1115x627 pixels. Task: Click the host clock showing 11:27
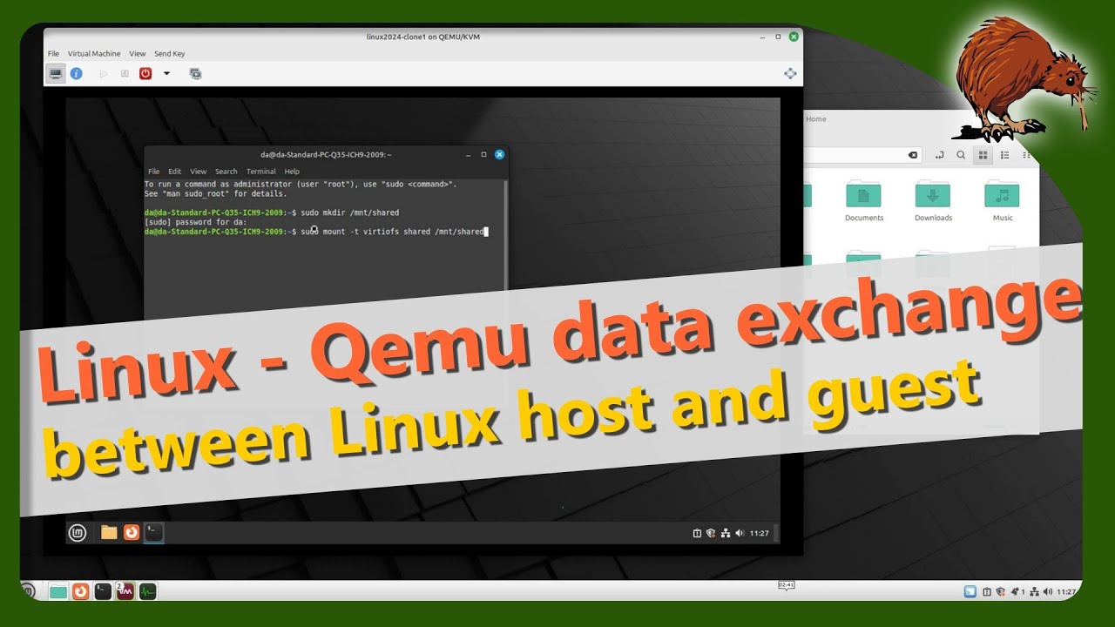(1066, 592)
